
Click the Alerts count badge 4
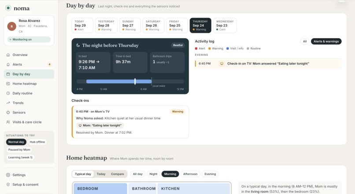[49, 64]
